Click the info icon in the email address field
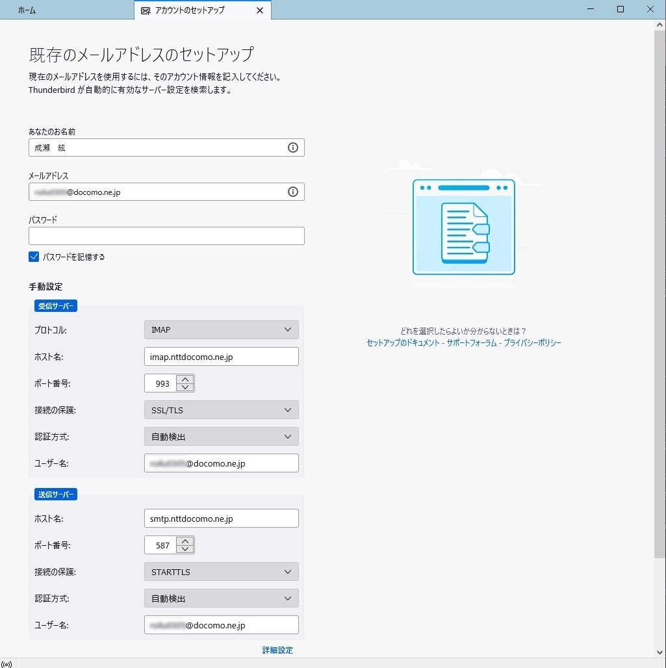The width and height of the screenshot is (666, 668). (293, 192)
